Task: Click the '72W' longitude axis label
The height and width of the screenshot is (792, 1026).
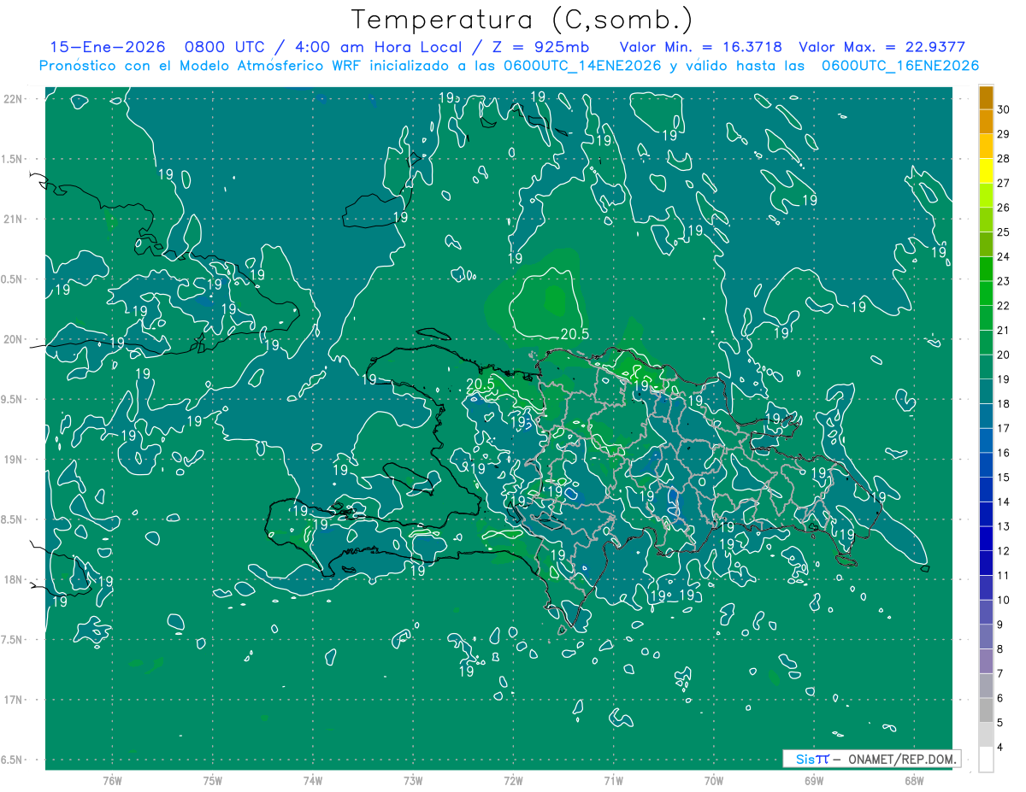Action: (513, 781)
